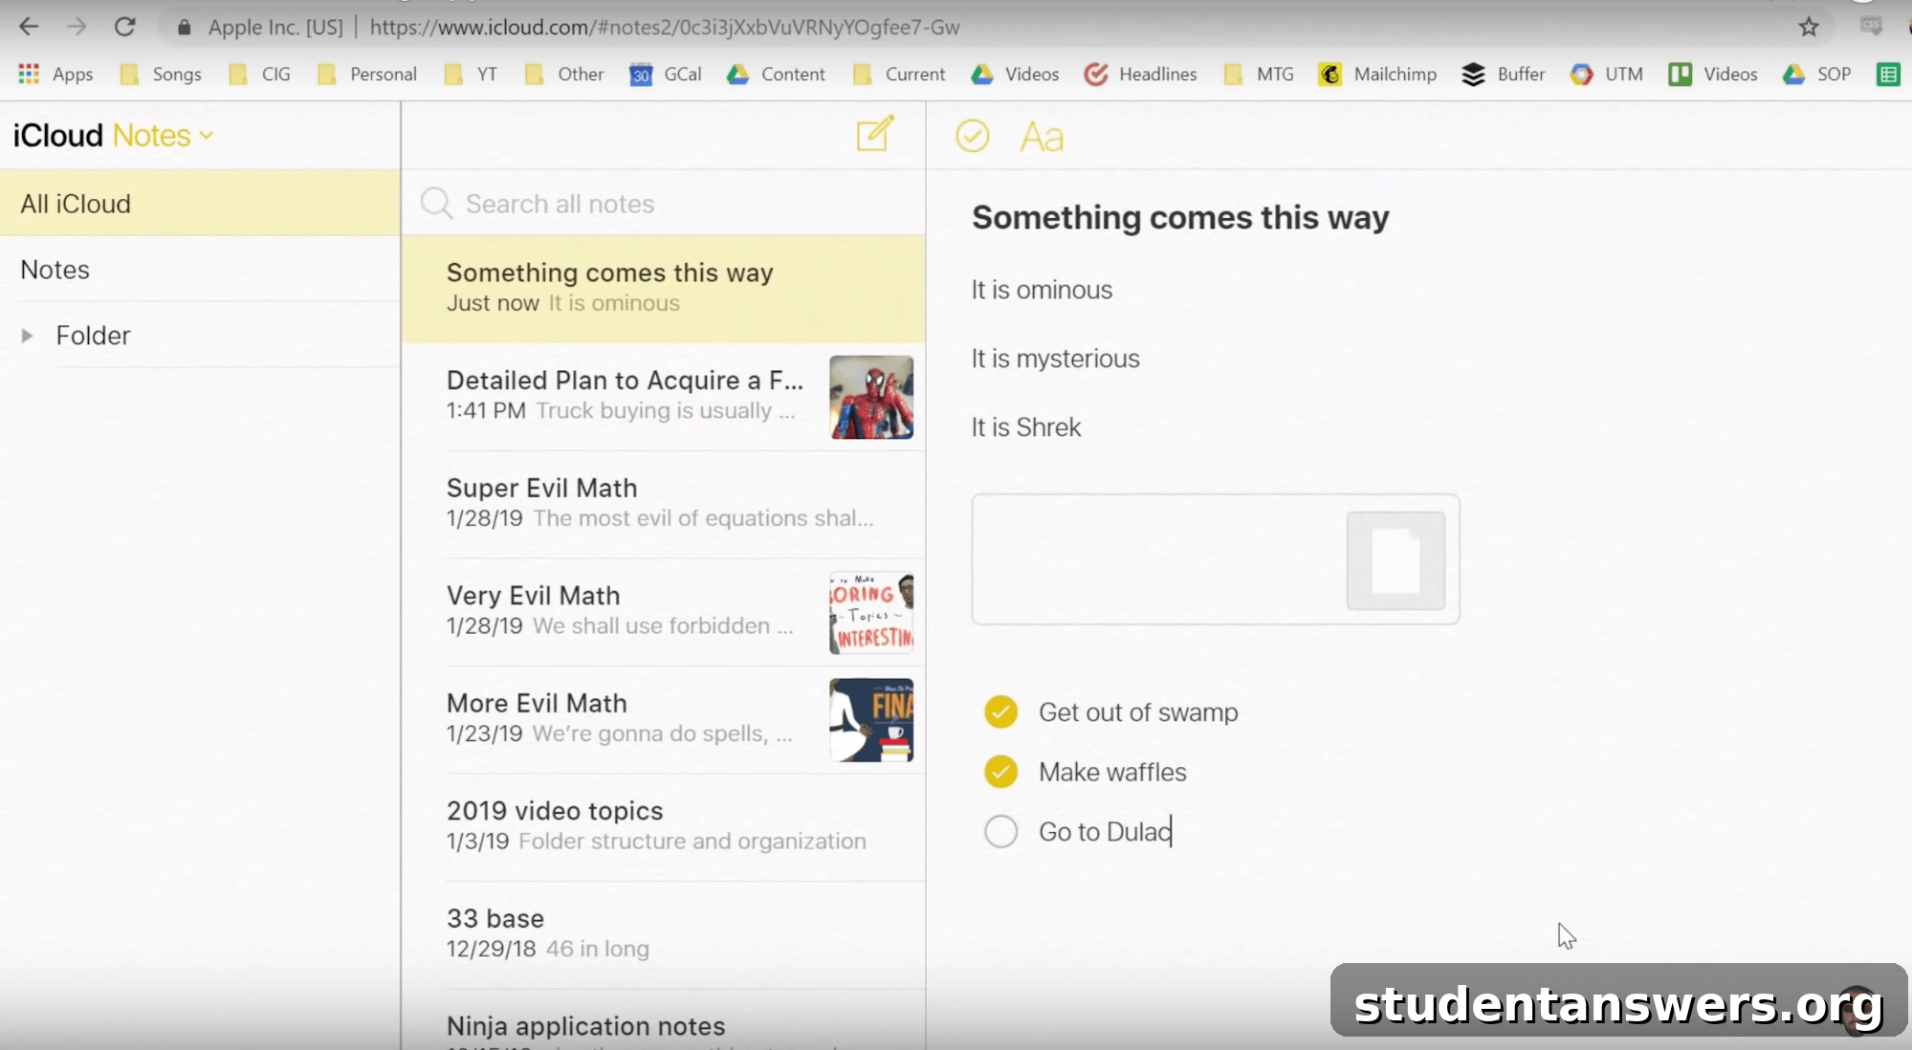1912x1050 pixels.
Task: Select the Notes folder in sidebar
Action: 200,269
